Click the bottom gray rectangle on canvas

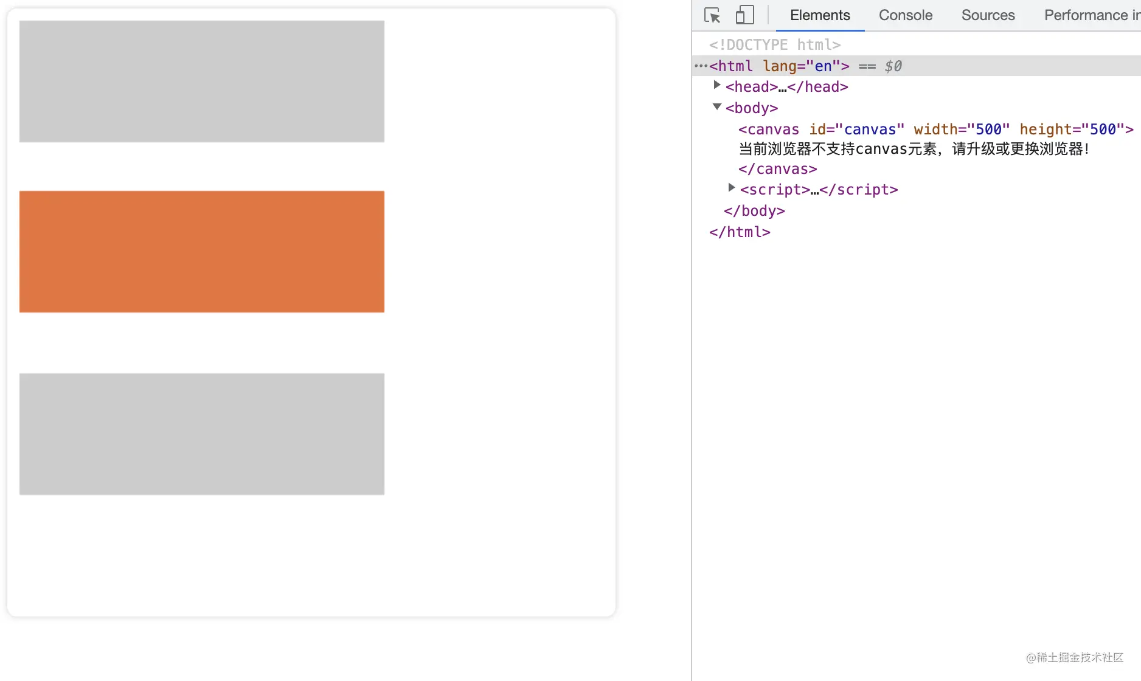pyautogui.click(x=202, y=434)
